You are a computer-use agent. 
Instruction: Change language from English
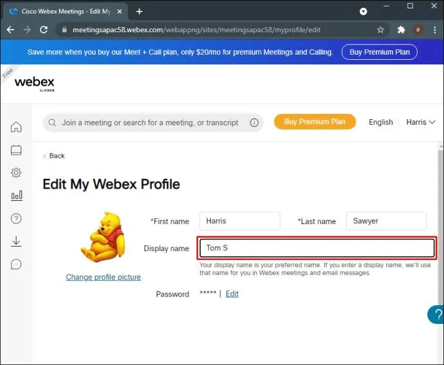[380, 122]
